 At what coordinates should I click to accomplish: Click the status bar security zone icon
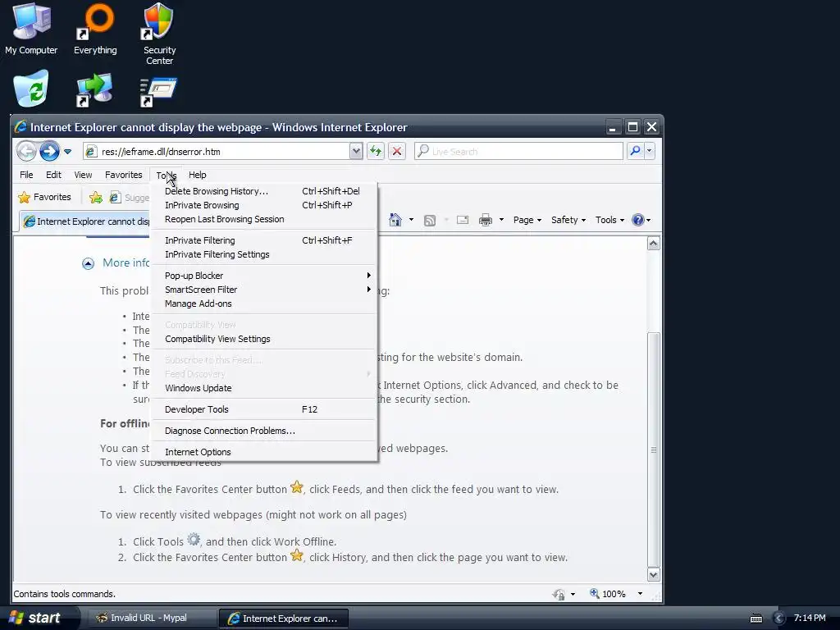pyautogui.click(x=559, y=594)
